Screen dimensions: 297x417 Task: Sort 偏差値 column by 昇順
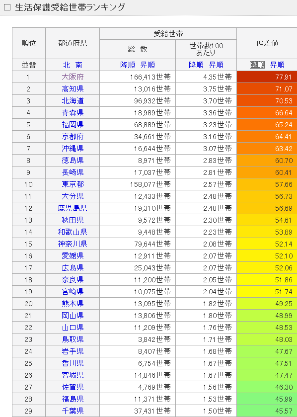tap(277, 65)
